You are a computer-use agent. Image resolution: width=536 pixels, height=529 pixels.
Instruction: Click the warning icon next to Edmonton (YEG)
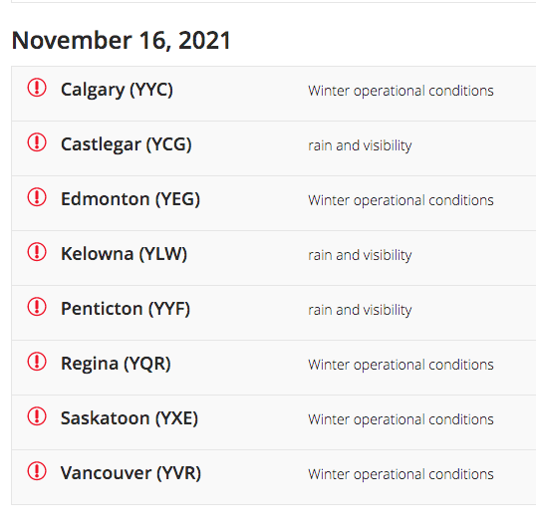[x=37, y=197]
